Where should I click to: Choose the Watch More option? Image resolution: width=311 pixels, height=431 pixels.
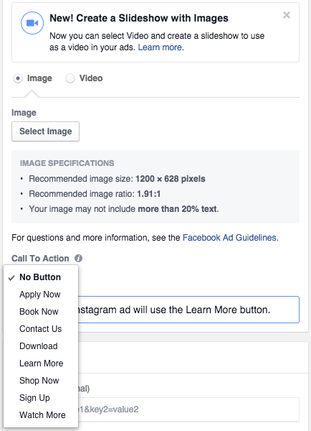tap(41, 415)
